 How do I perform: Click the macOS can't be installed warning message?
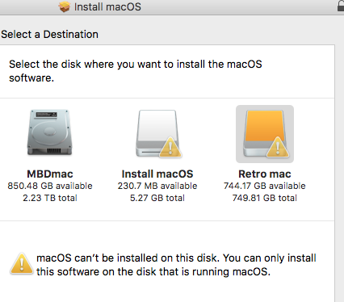176,265
